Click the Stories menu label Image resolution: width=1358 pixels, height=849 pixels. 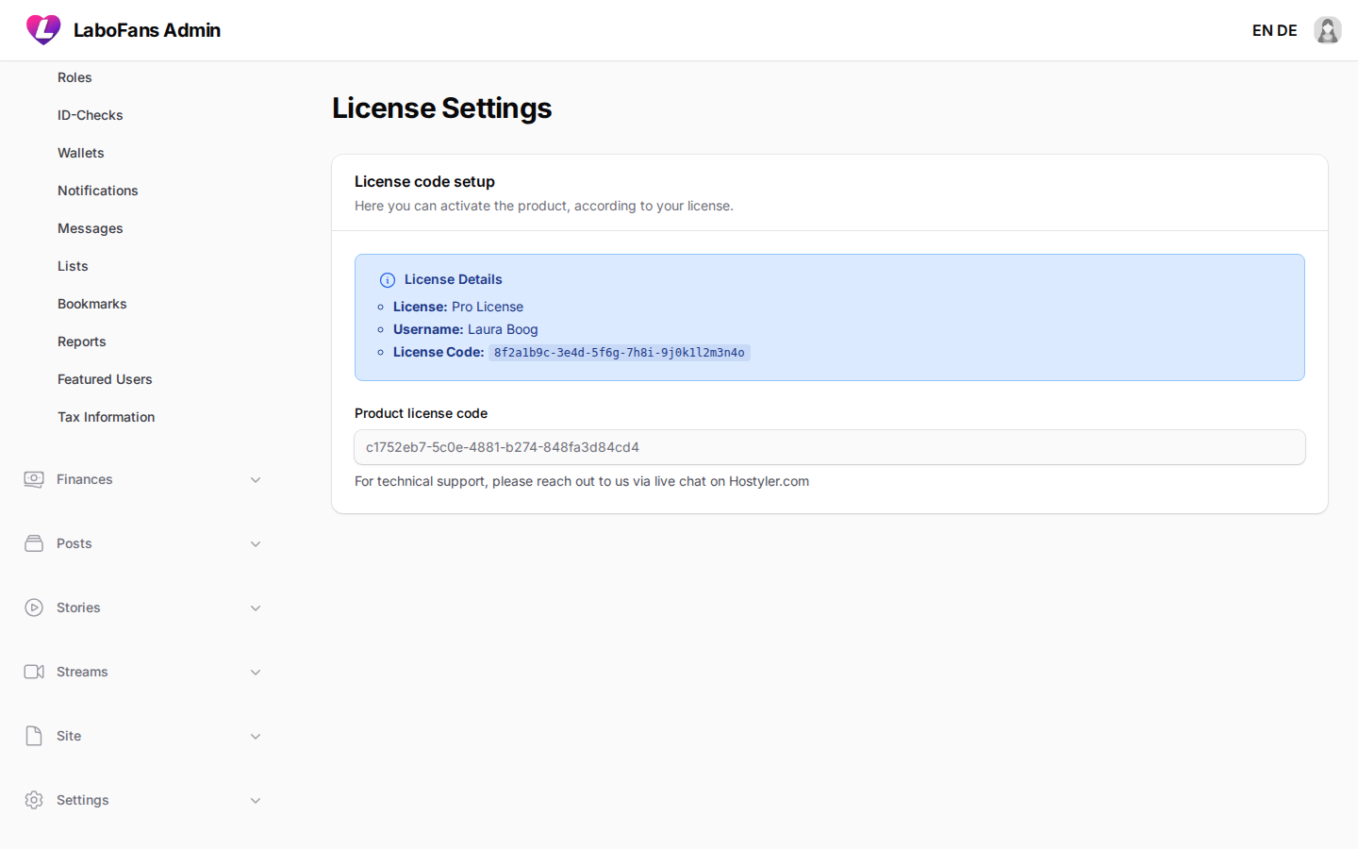(x=78, y=608)
